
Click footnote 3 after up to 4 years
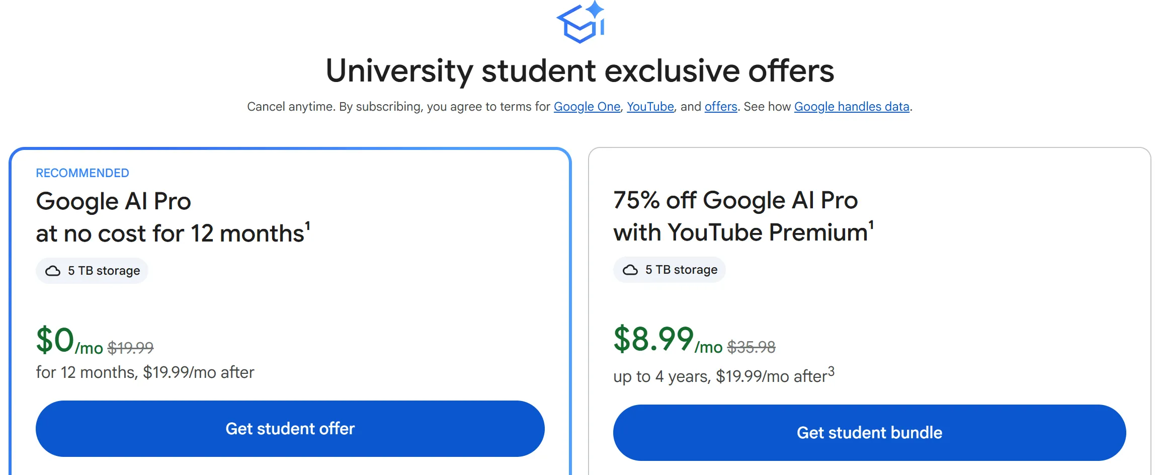[x=831, y=371]
